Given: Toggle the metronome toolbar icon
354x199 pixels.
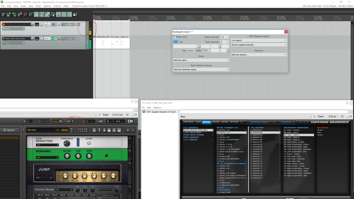Looking at the screenshot, I should pos(36,14).
